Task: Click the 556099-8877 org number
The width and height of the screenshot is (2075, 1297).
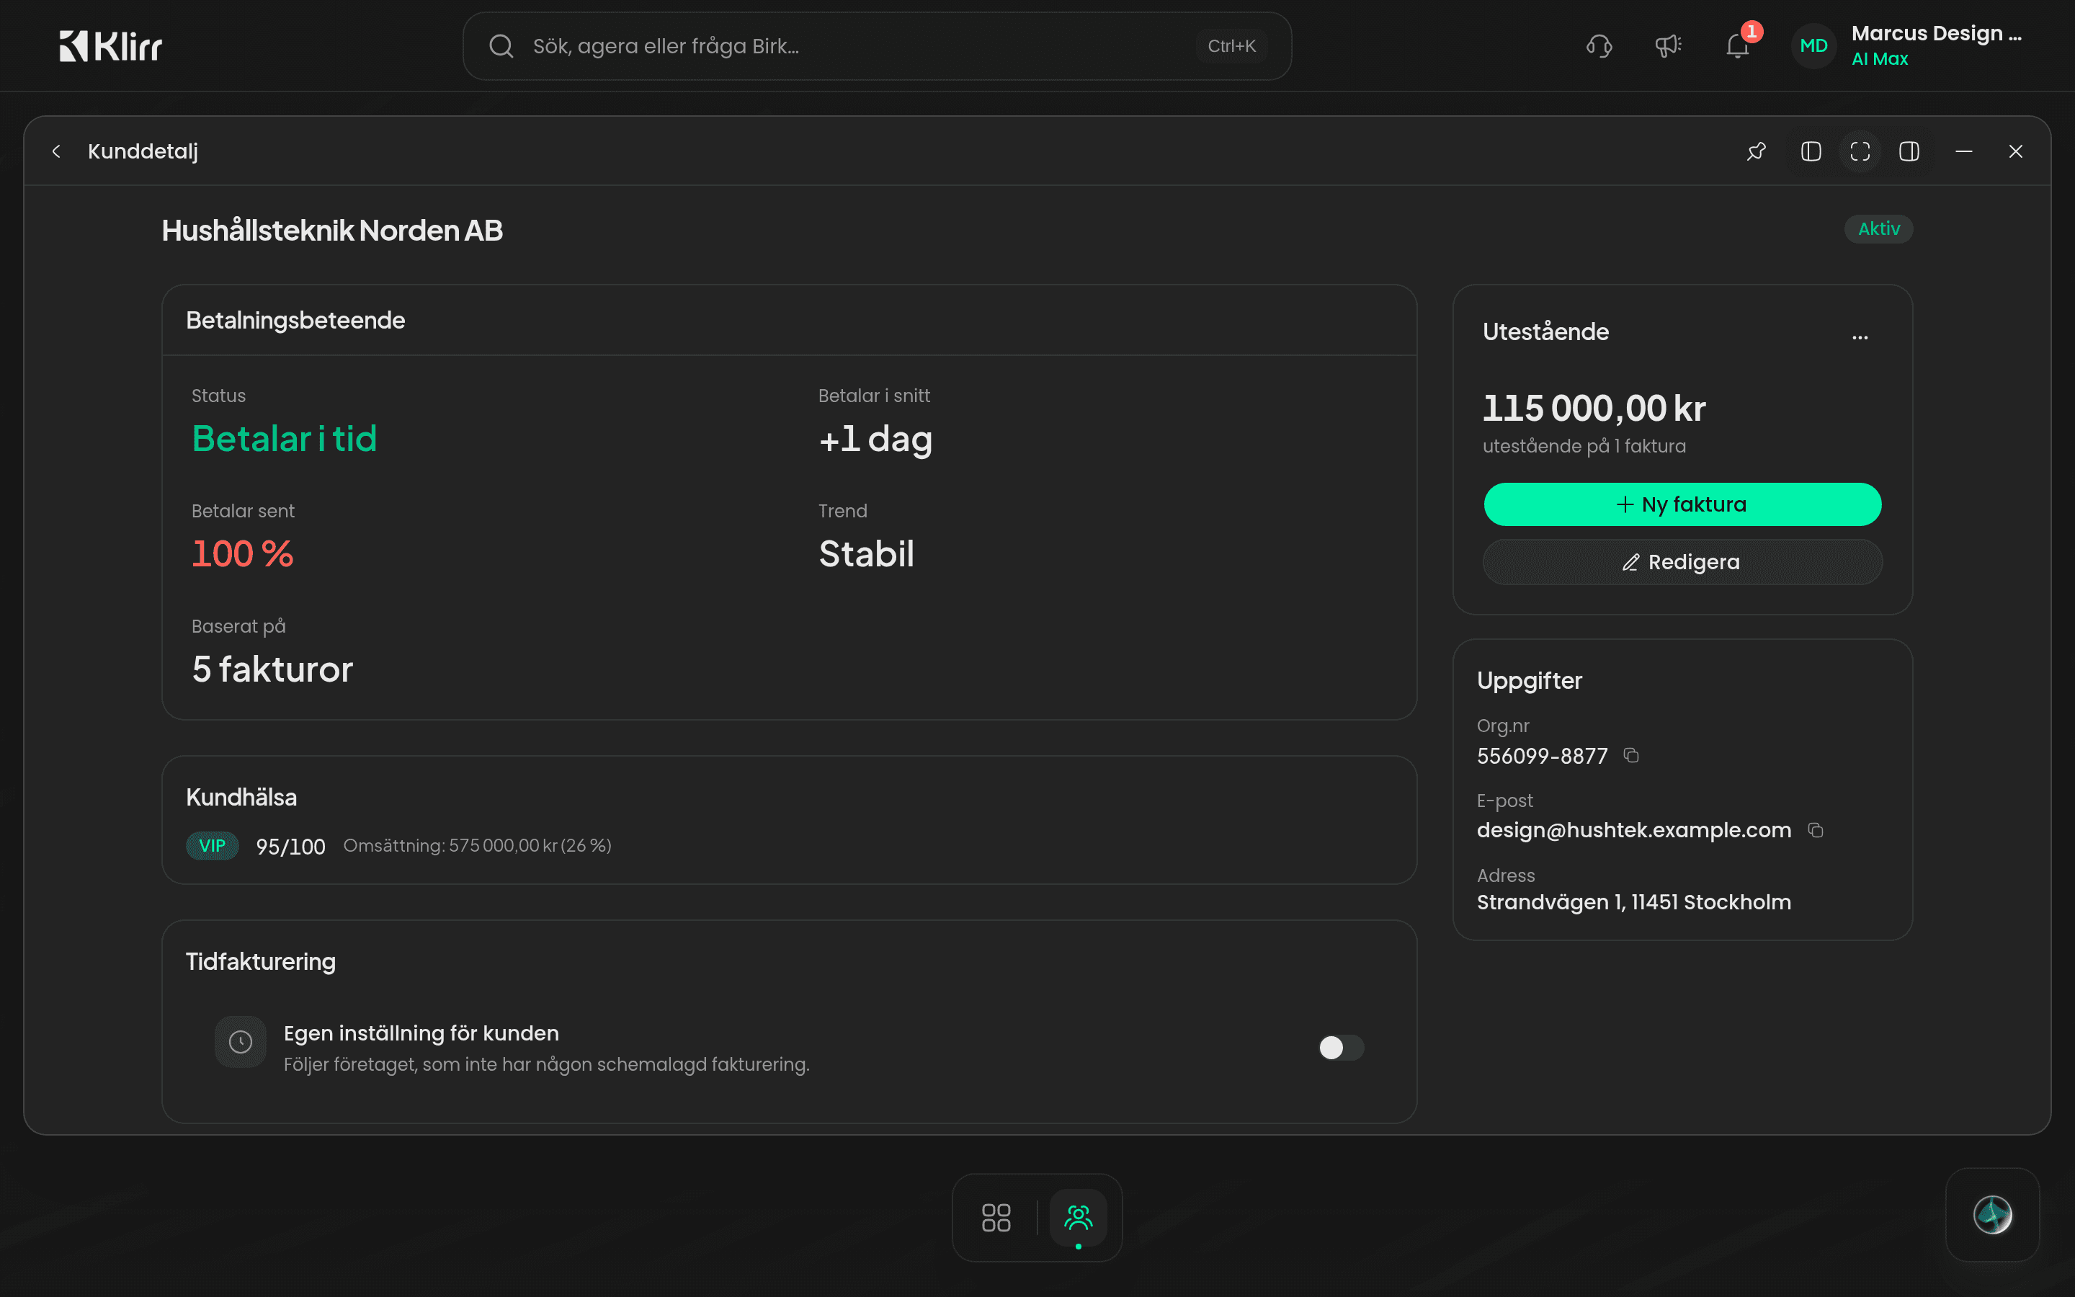Action: coord(1542,757)
